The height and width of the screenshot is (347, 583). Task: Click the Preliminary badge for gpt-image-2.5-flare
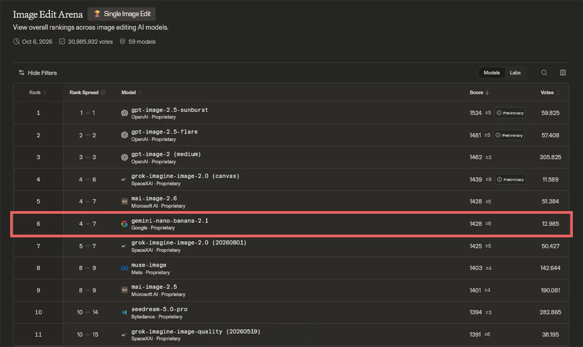point(510,135)
